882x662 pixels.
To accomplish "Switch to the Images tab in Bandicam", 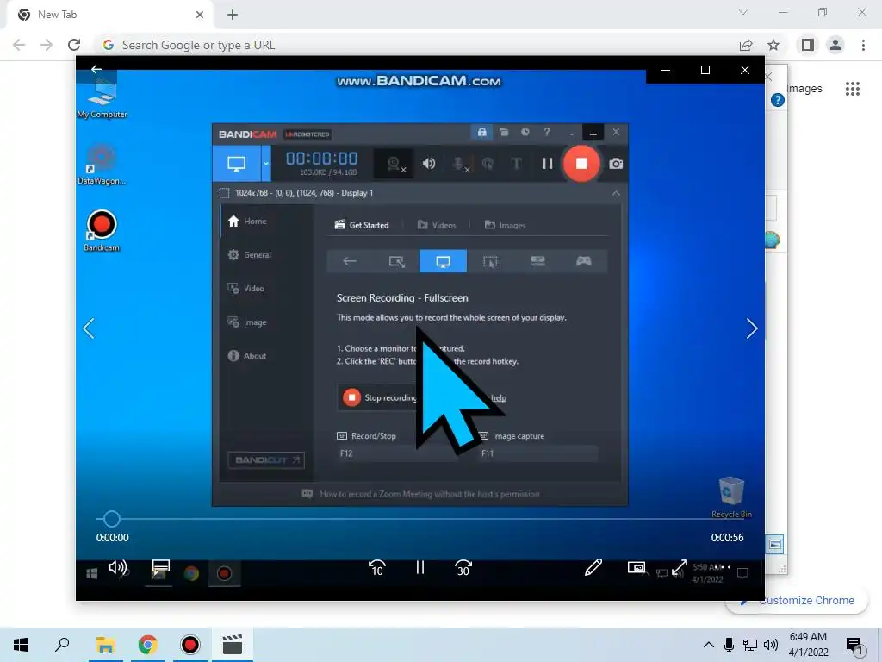I will click(505, 225).
